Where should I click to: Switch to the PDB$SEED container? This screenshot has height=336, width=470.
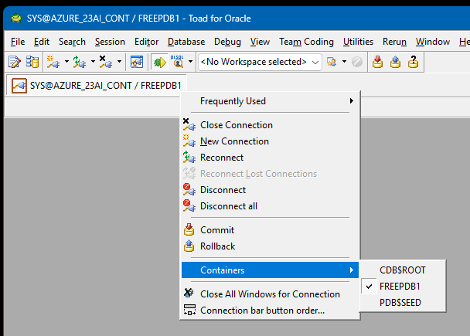(403, 303)
